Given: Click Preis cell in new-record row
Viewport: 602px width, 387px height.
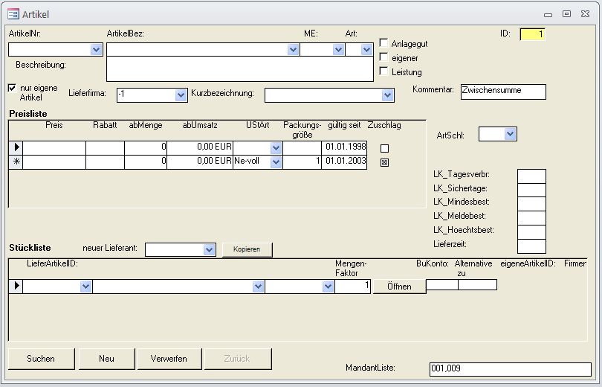Looking at the screenshot, I should pyautogui.click(x=54, y=161).
